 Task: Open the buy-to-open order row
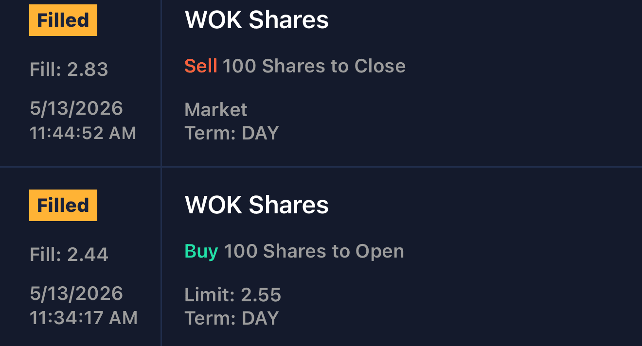pyautogui.click(x=321, y=257)
